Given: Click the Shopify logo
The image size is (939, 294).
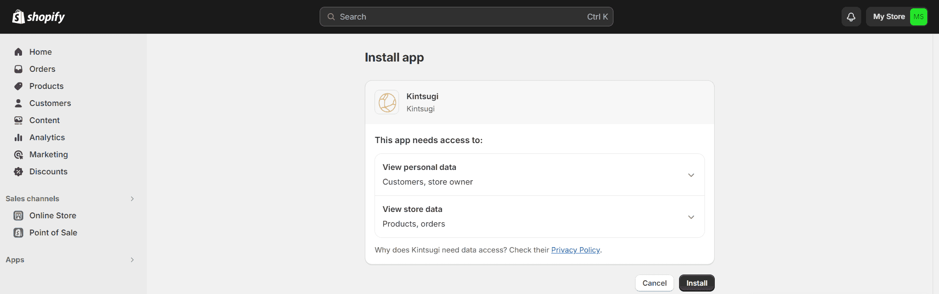Looking at the screenshot, I should [x=39, y=17].
